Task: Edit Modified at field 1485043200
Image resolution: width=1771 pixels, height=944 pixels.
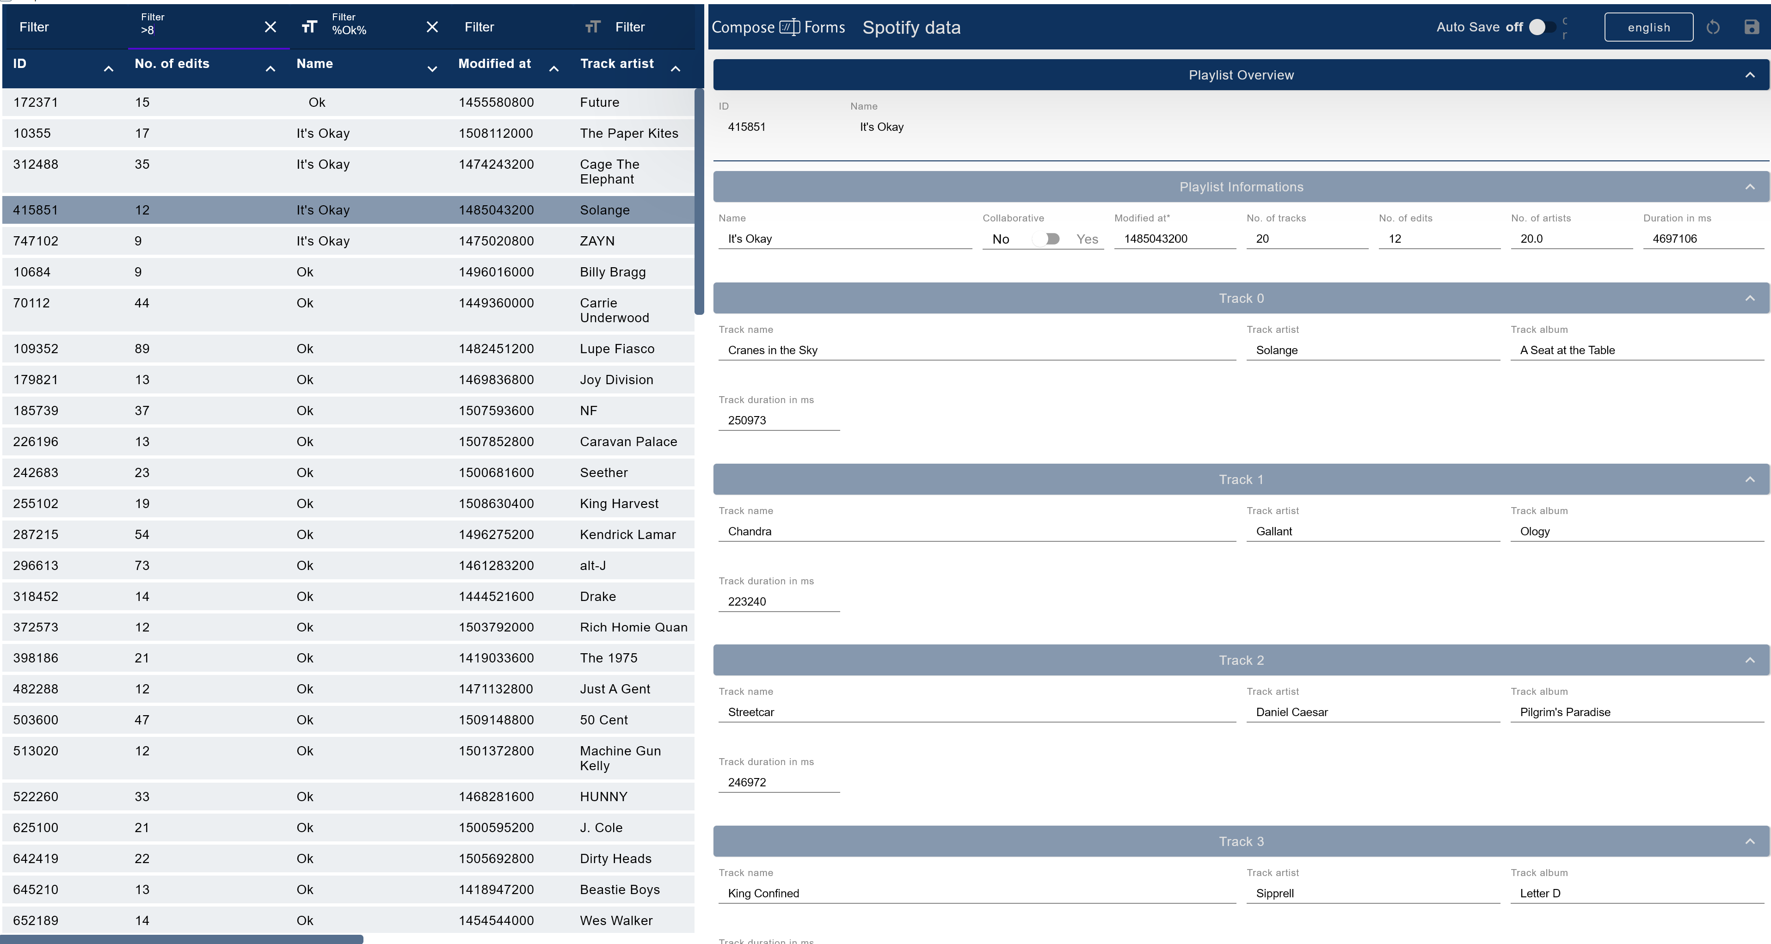Action: (x=1175, y=239)
